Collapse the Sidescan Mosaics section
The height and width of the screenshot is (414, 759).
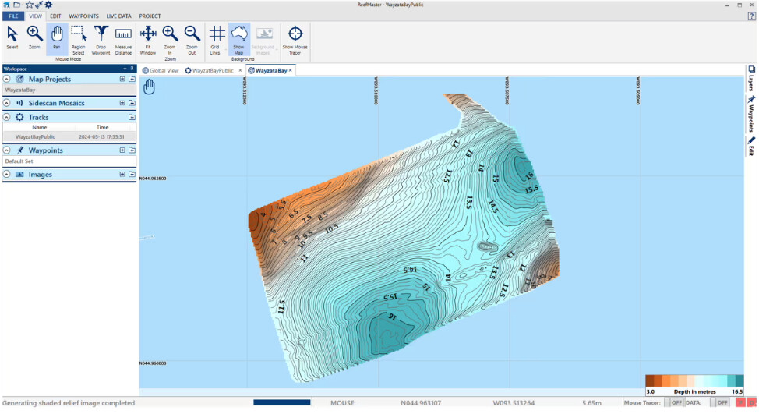[x=7, y=103]
